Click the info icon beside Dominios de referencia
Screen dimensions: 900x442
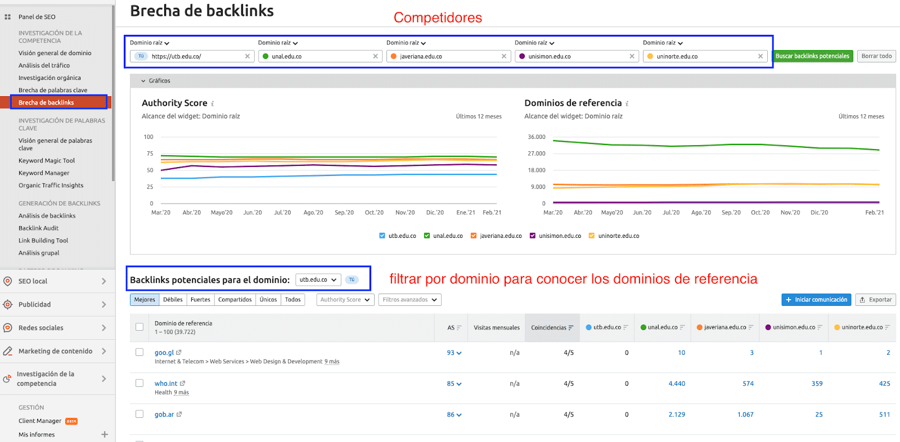click(x=627, y=103)
